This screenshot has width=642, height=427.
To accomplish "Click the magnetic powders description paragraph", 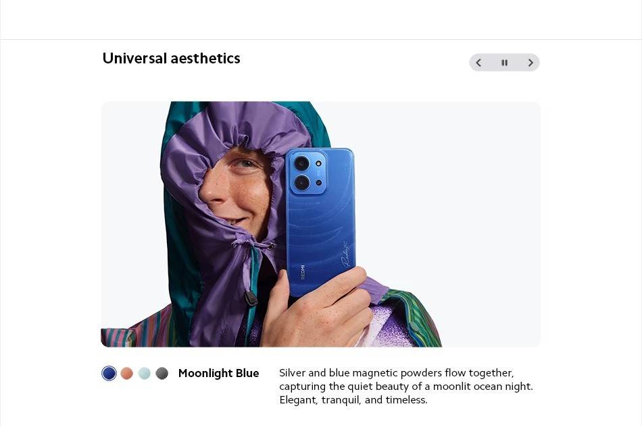I will click(x=406, y=386).
